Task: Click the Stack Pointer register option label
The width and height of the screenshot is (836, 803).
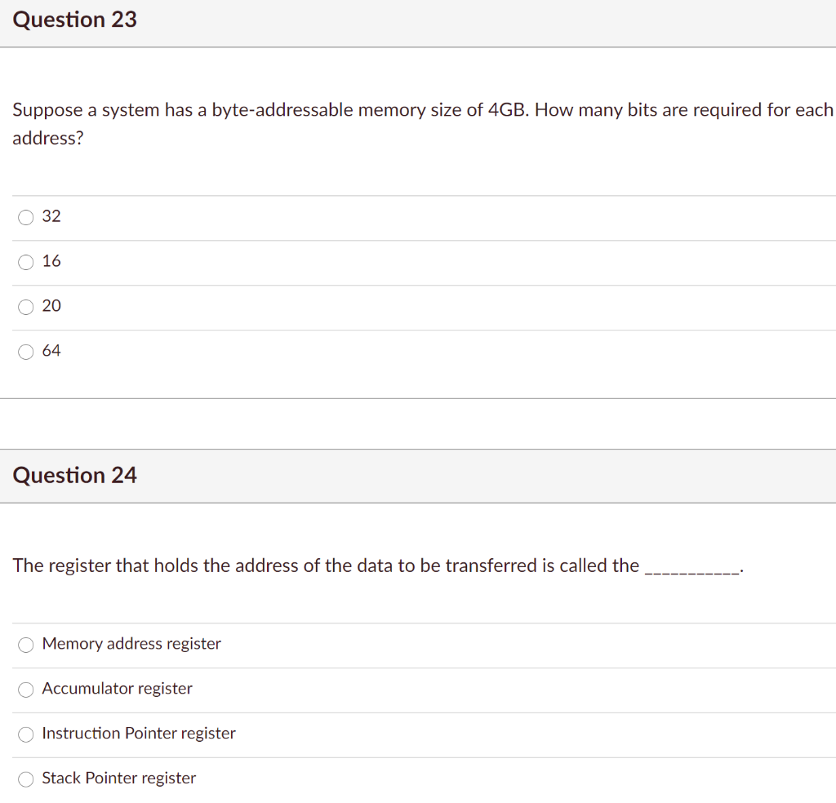Action: [x=119, y=779]
